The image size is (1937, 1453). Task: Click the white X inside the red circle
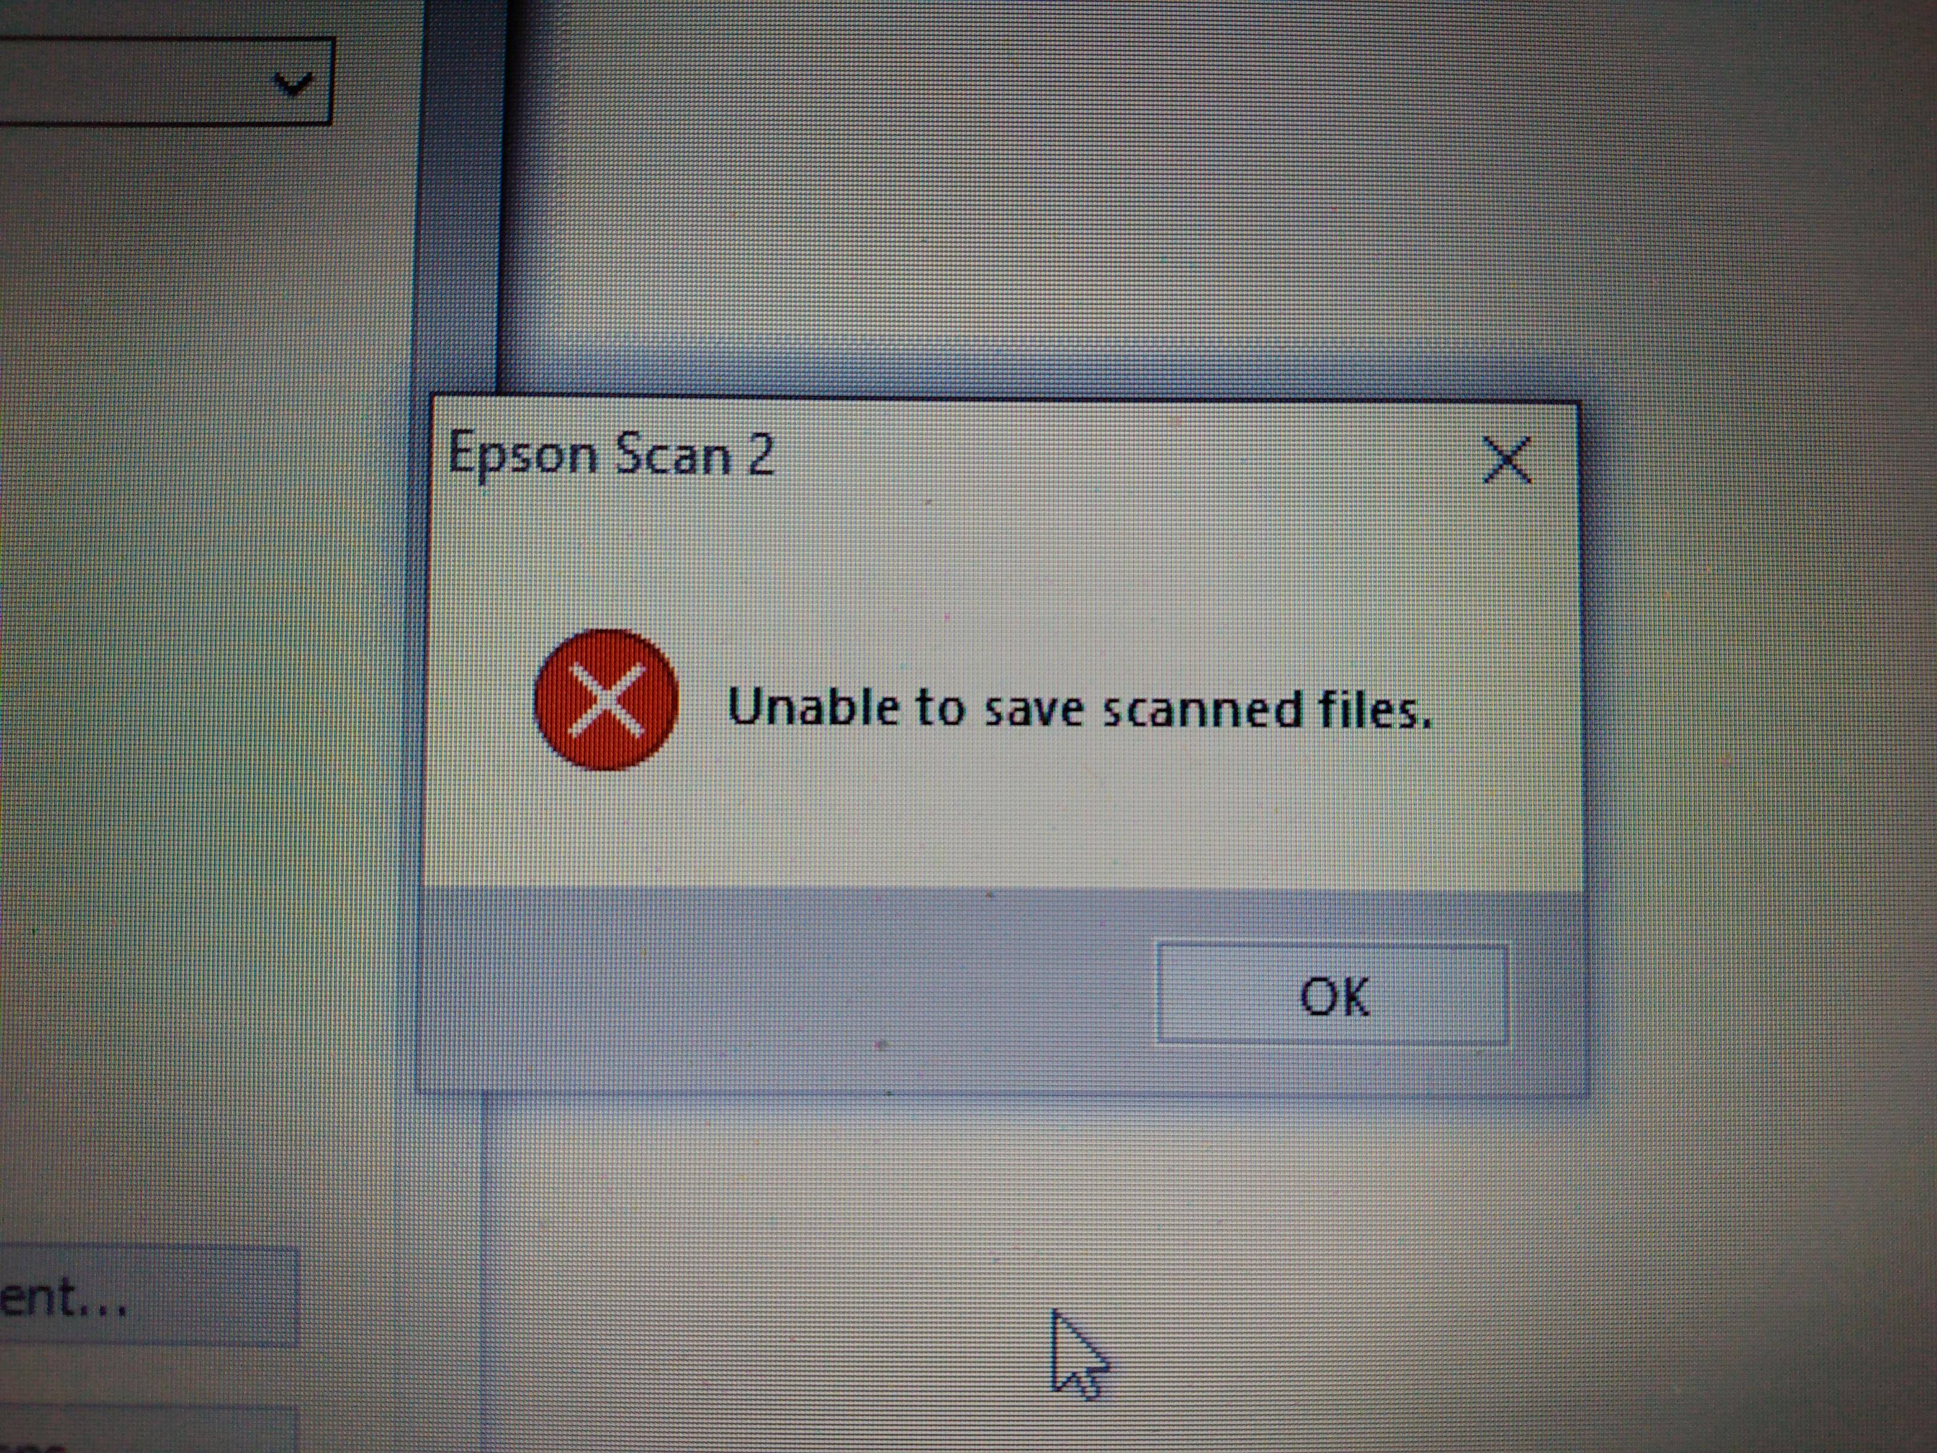(x=607, y=700)
